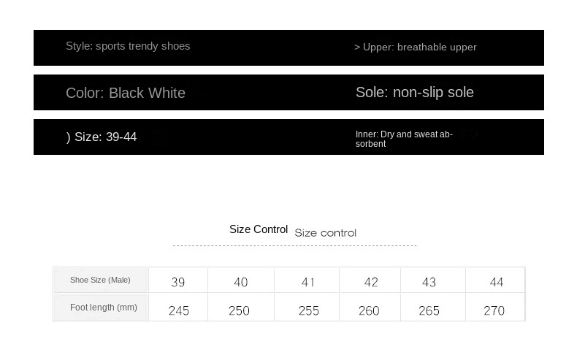Click the "Sole: non-slip sole" text
The image size is (577, 355).
tap(415, 92)
